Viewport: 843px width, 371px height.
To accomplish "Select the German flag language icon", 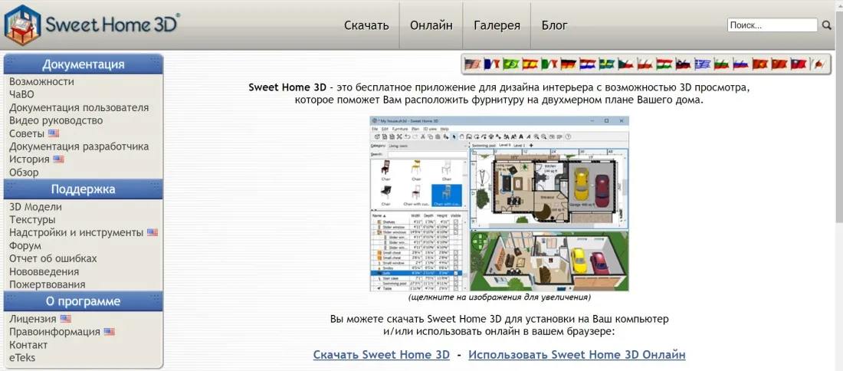I will coord(569,64).
